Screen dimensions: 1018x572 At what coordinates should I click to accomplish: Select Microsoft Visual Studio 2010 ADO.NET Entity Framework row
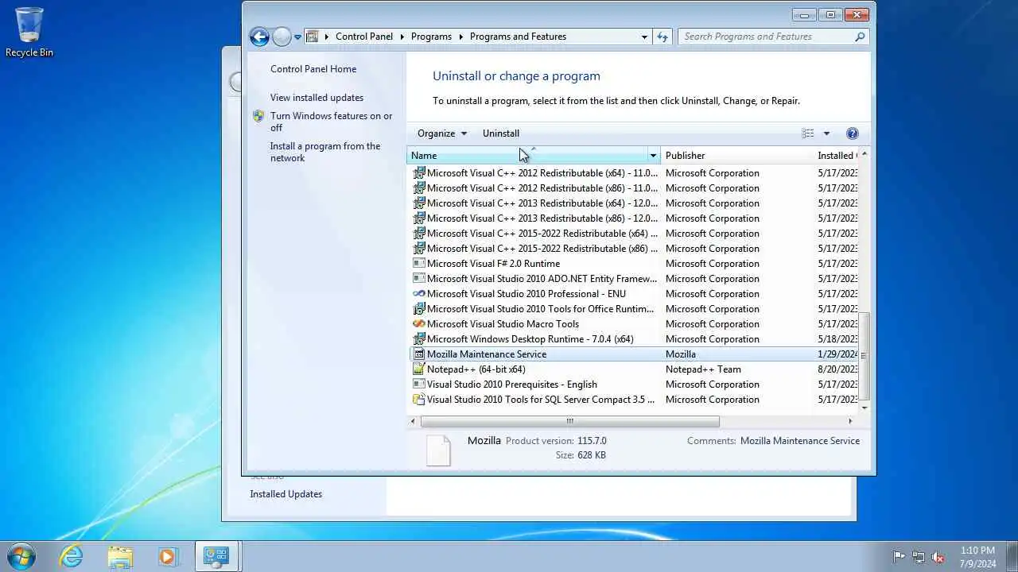pyautogui.click(x=634, y=279)
